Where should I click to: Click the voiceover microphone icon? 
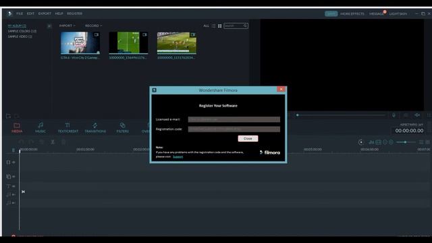(x=394, y=115)
